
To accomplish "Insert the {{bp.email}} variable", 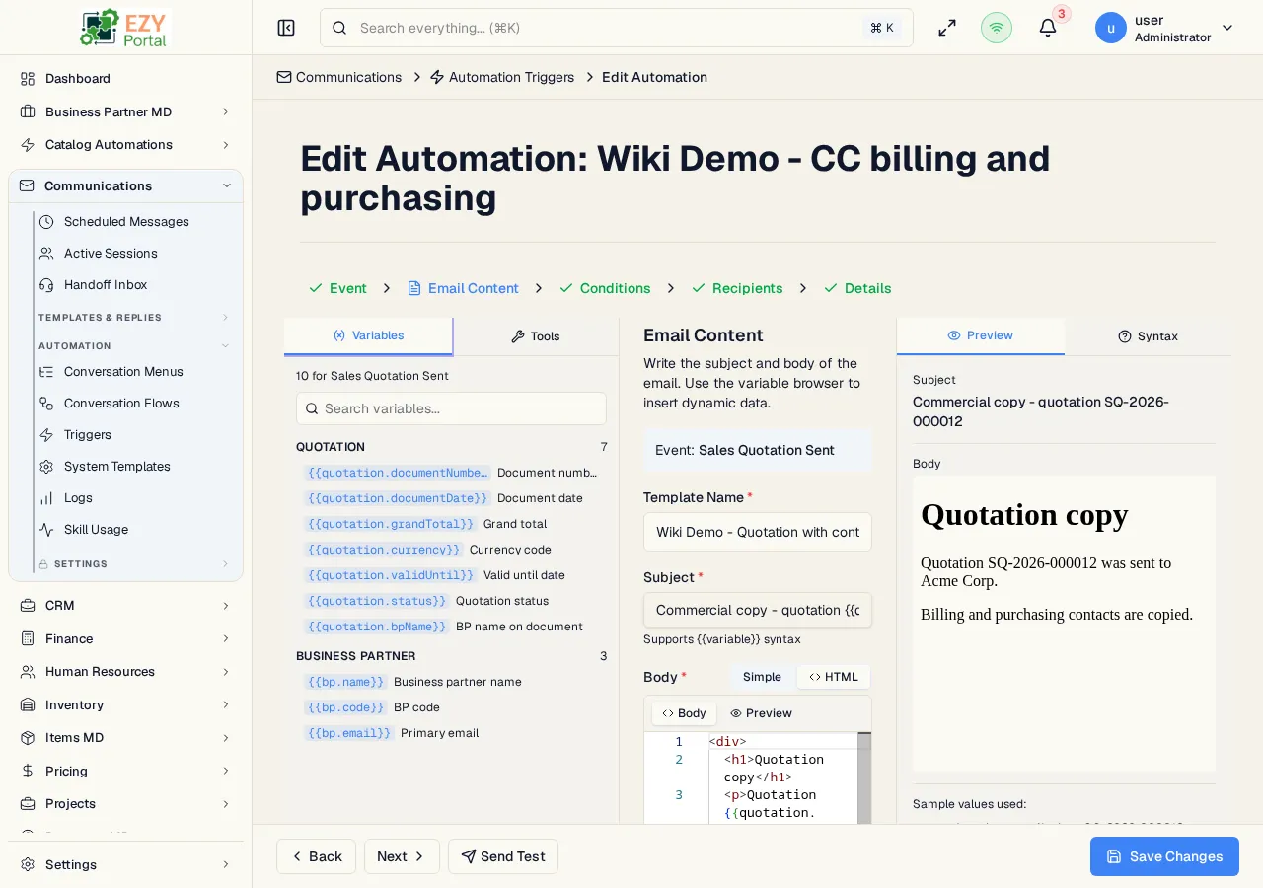I will (x=349, y=733).
